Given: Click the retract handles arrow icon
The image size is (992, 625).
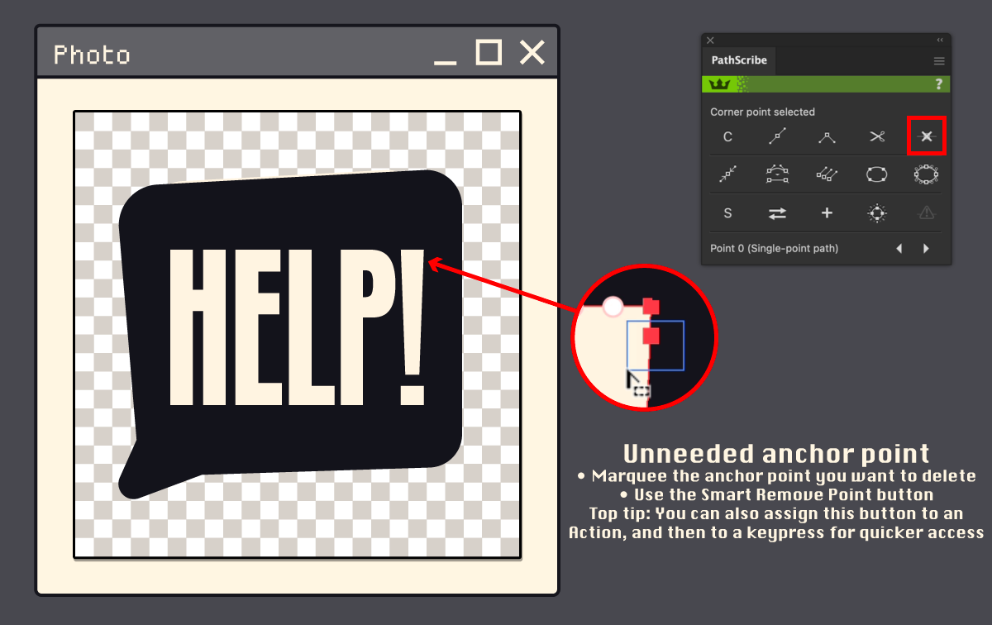Looking at the screenshot, I should click(x=728, y=174).
